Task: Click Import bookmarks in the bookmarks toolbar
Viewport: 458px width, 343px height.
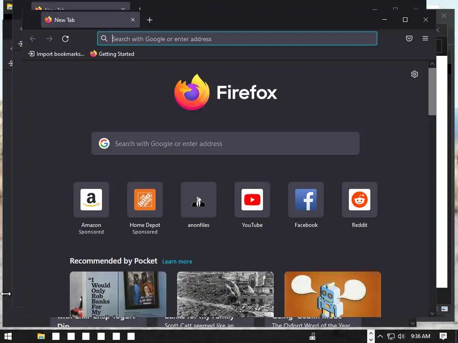Action: pos(56,54)
